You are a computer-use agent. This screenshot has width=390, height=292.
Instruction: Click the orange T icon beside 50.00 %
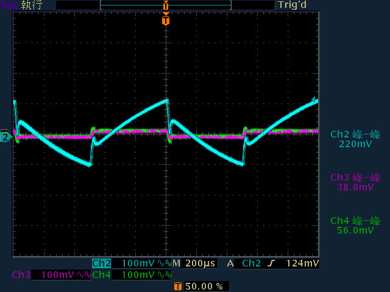177,287
